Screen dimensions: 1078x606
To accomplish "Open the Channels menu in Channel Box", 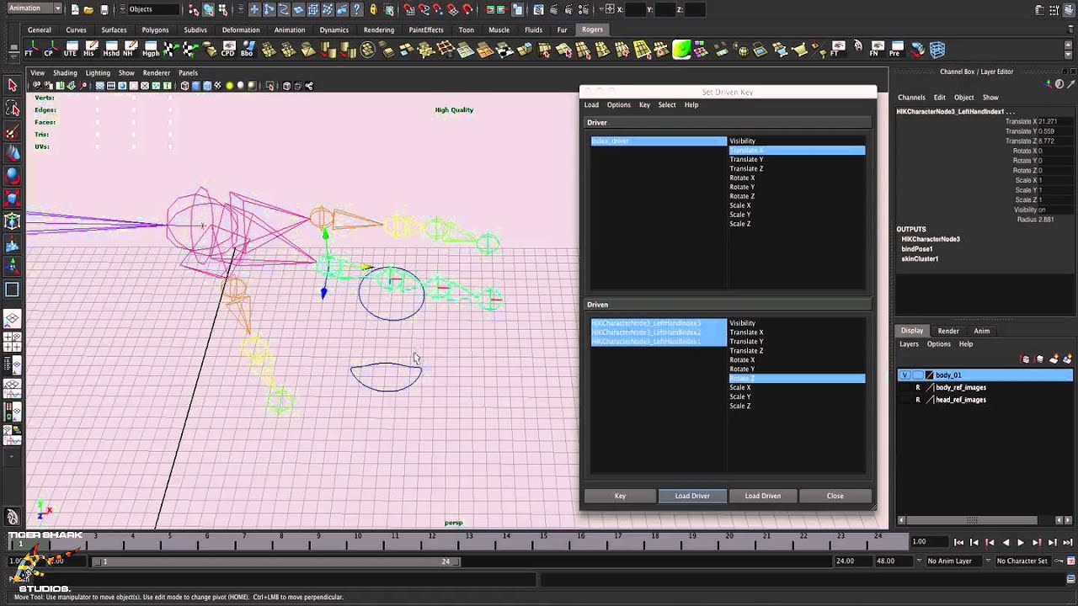I will (x=911, y=98).
